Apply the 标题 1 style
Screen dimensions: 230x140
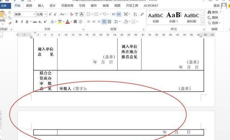[x=174, y=18]
